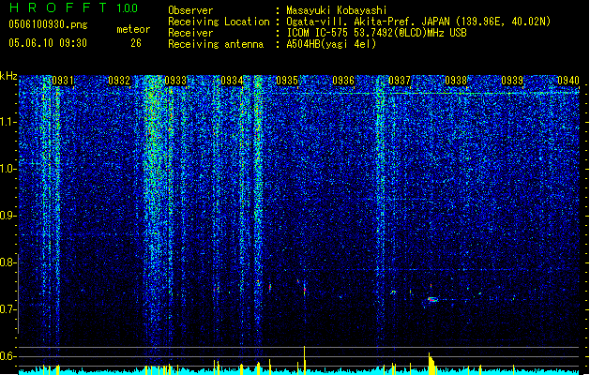Viewport: 590px width, 375px height.
Task: Click the 0940 time marker
Action: [568, 81]
